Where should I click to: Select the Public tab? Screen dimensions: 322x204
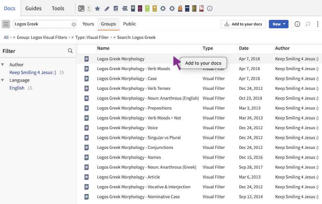point(130,24)
